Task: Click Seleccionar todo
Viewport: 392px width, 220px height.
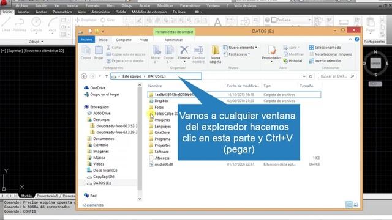Action: point(325,48)
